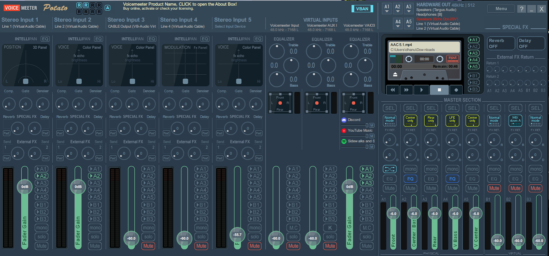Click the Rear only mode icon on A3

431,121
